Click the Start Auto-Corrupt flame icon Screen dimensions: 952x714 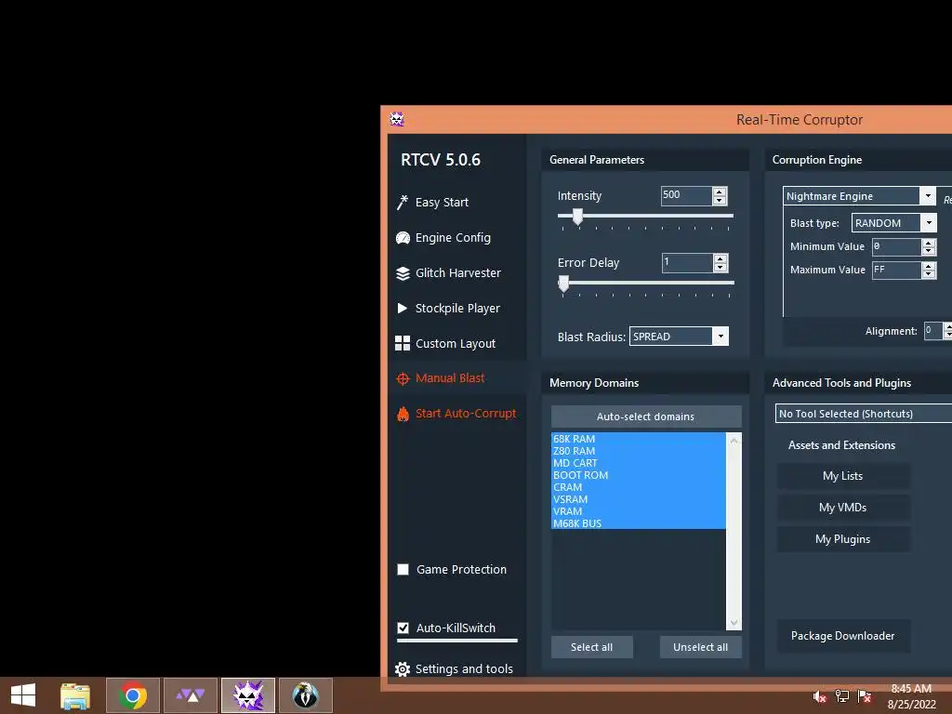(403, 414)
